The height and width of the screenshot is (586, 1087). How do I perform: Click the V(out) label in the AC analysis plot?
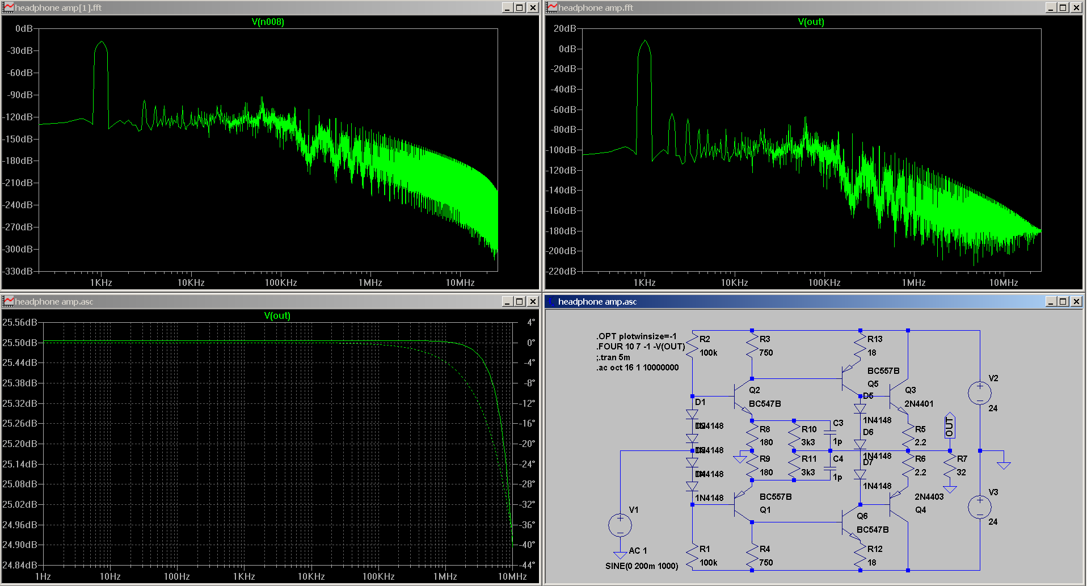pyautogui.click(x=277, y=315)
